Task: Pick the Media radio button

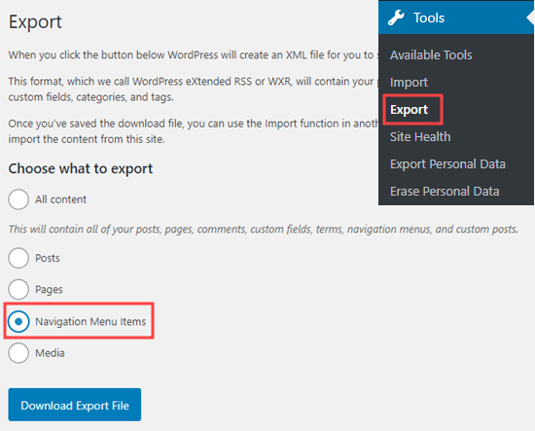Action: click(x=18, y=353)
